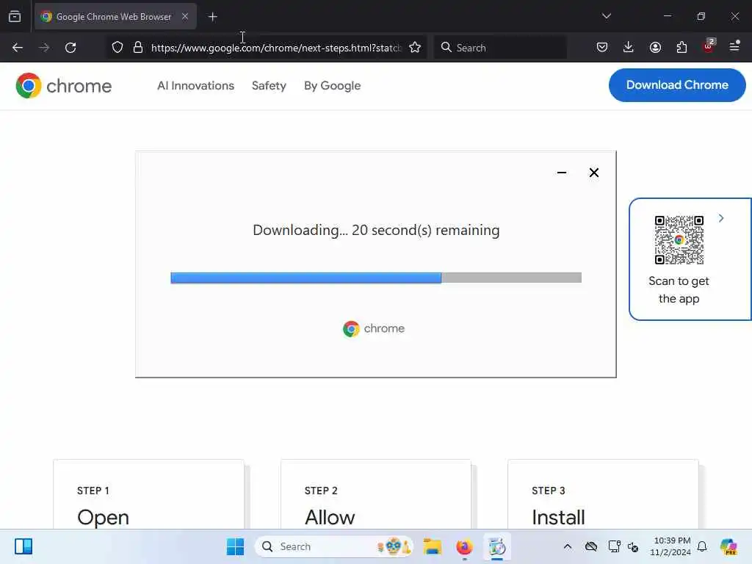Show downloads panel via download arrow icon
Screen dimensions: 752x564
[629, 47]
